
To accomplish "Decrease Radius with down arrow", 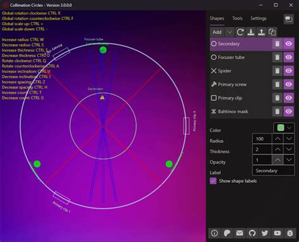I will (289, 139).
